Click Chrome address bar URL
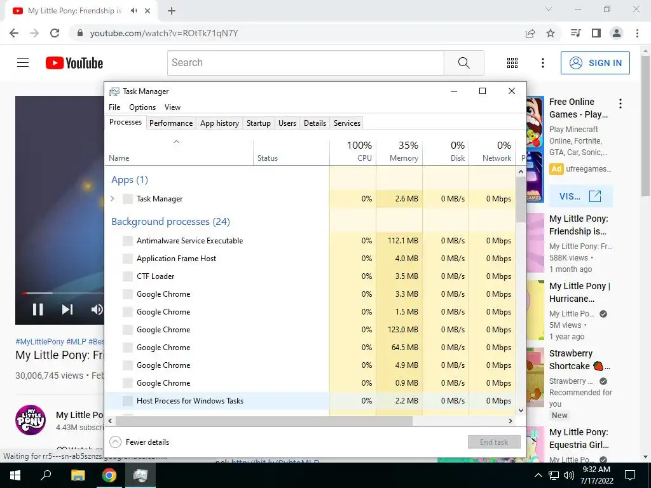651x488 pixels. pos(164,33)
